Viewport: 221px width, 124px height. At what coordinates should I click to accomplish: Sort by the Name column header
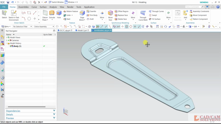(24, 34)
